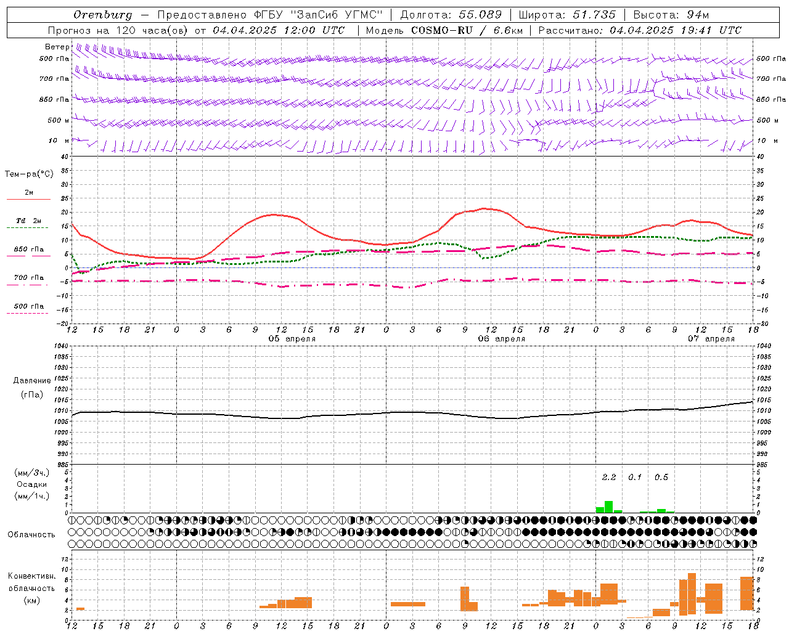Click the "Конвективн." convective cloud label
The image size is (789, 631).
pyautogui.click(x=32, y=576)
